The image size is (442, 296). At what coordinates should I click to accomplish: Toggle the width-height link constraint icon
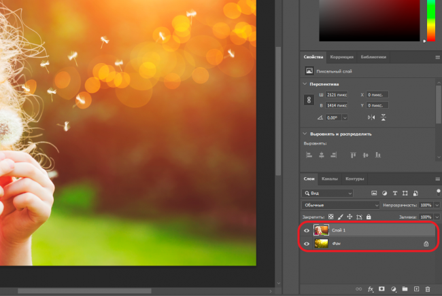[309, 100]
